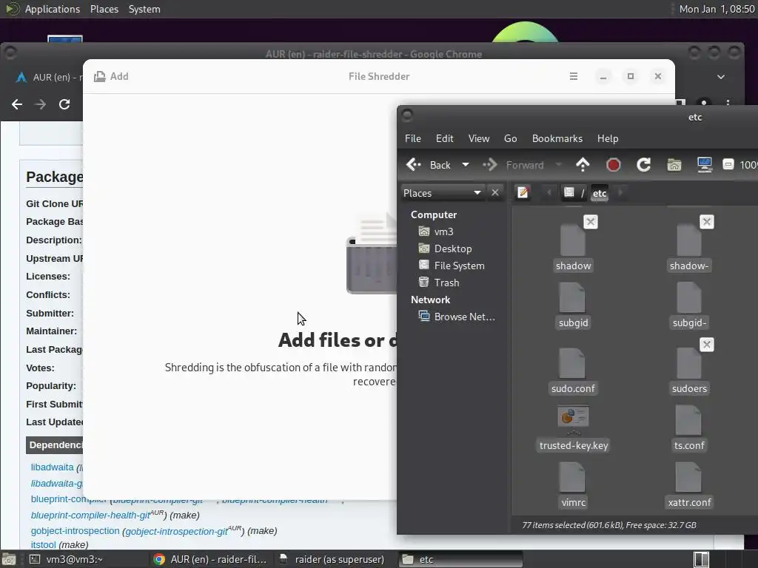The image size is (758, 568).
Task: Select the trusted-key.key file icon
Action: tap(573, 419)
